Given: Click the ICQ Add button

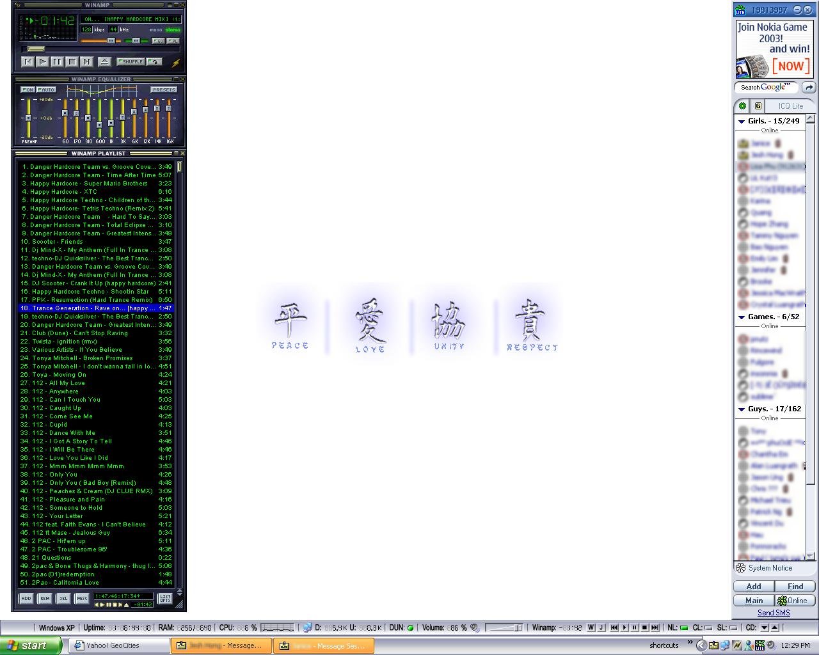Looking at the screenshot, I should point(754,587).
